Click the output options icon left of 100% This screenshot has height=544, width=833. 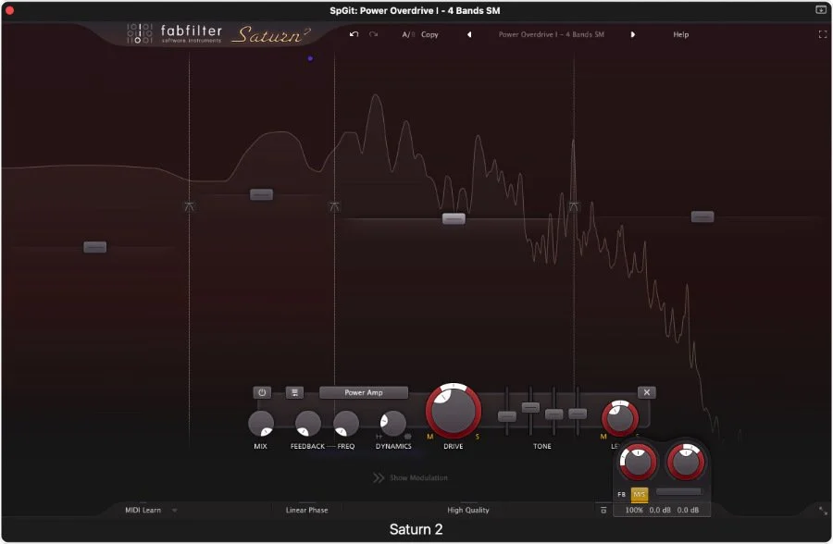tap(603, 510)
